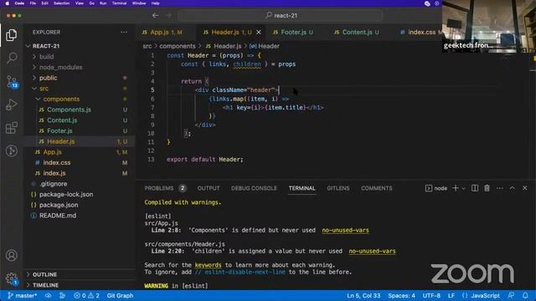The width and height of the screenshot is (536, 301).
Task: Open the GitLens view in activity bar
Action: coord(11,150)
